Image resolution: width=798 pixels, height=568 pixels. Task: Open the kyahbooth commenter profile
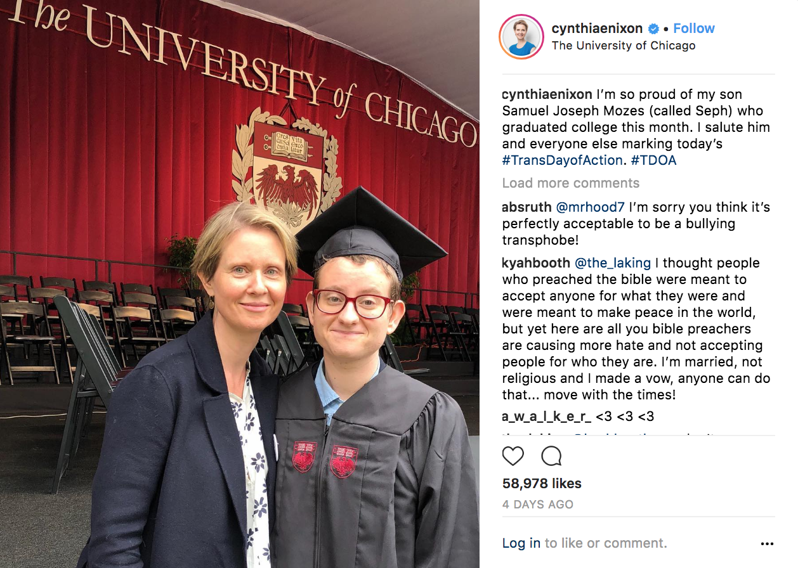click(x=536, y=263)
